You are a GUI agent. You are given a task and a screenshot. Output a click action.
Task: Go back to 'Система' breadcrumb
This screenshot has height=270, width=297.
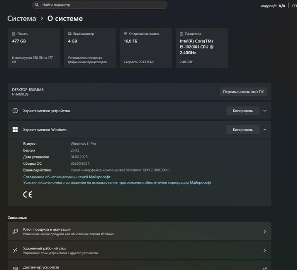(x=22, y=19)
